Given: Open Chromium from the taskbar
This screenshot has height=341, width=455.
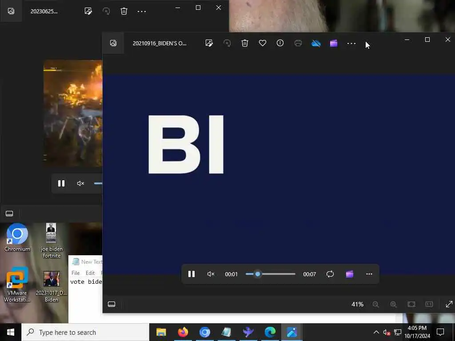Looking at the screenshot, I should (204, 332).
